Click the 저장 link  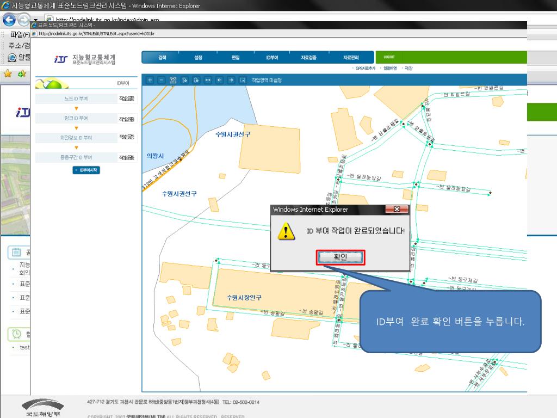click(x=409, y=68)
